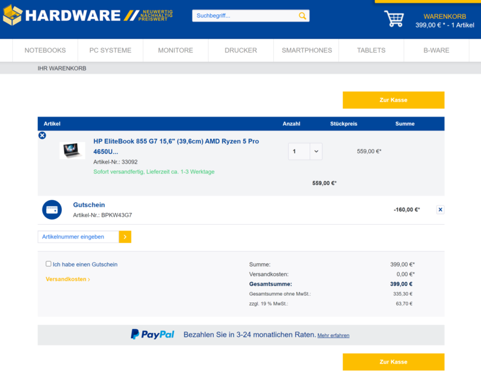Open the Notebooks menu
Screen dimensions: 481x374
45,50
